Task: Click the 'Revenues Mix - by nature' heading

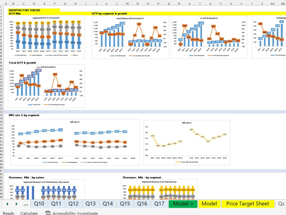Action: tap(26, 177)
